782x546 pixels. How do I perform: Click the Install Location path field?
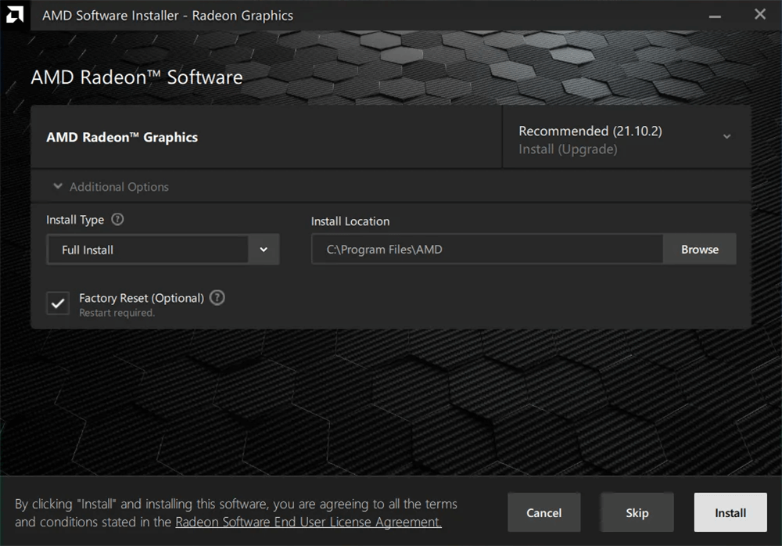coord(486,250)
